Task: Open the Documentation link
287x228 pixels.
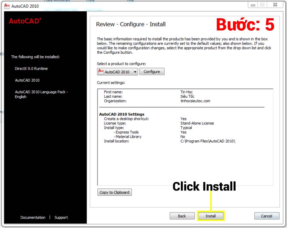Action: (x=33, y=217)
